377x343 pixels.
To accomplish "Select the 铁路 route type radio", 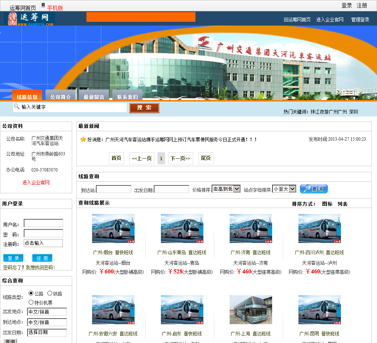I will tap(50, 293).
